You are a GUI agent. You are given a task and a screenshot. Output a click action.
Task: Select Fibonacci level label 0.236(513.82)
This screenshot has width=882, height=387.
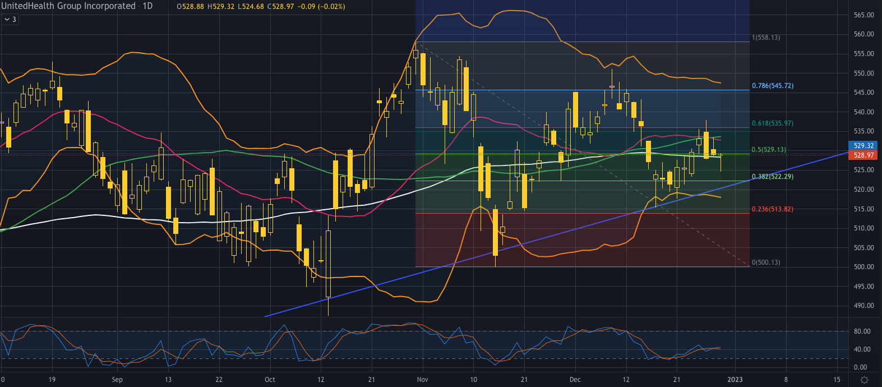[x=773, y=209]
